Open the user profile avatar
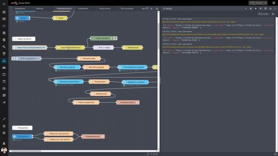 click(4, 150)
